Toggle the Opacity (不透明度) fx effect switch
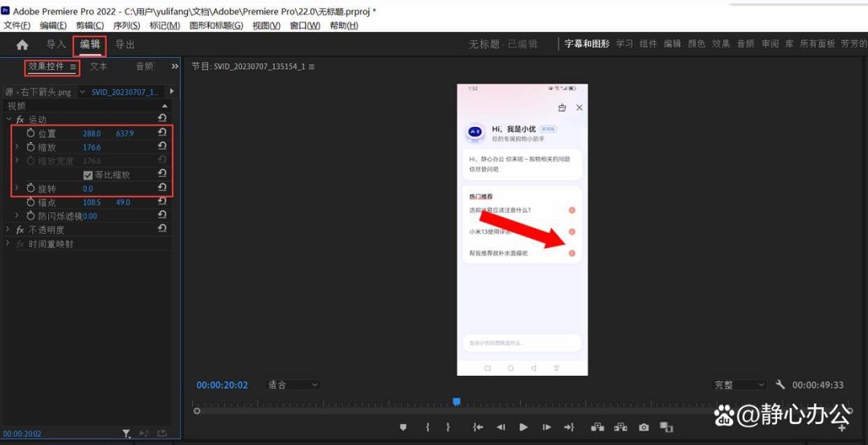The image size is (868, 445). (x=20, y=230)
